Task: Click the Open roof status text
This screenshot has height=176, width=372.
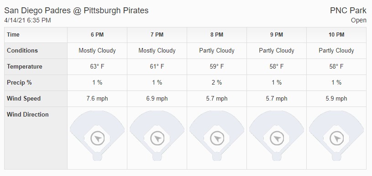Action: click(359, 21)
